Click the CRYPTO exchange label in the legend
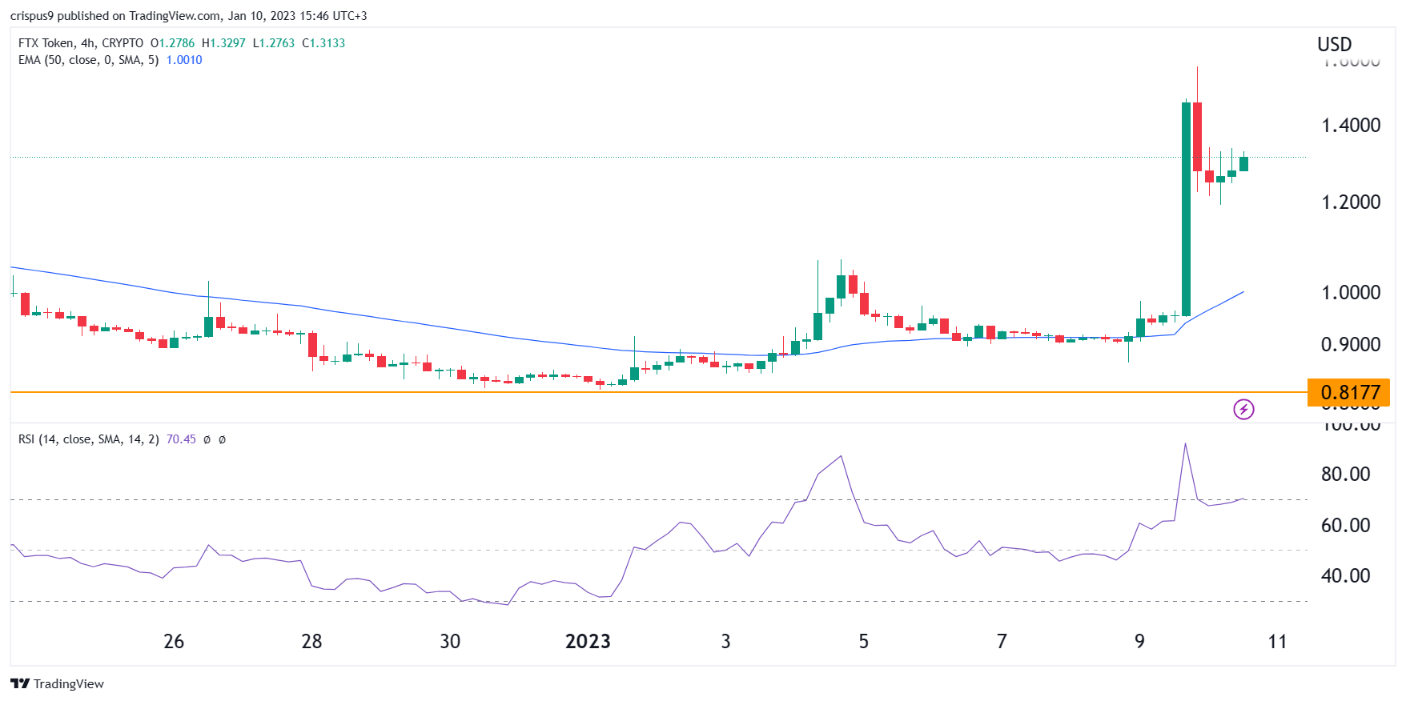 pyautogui.click(x=123, y=43)
